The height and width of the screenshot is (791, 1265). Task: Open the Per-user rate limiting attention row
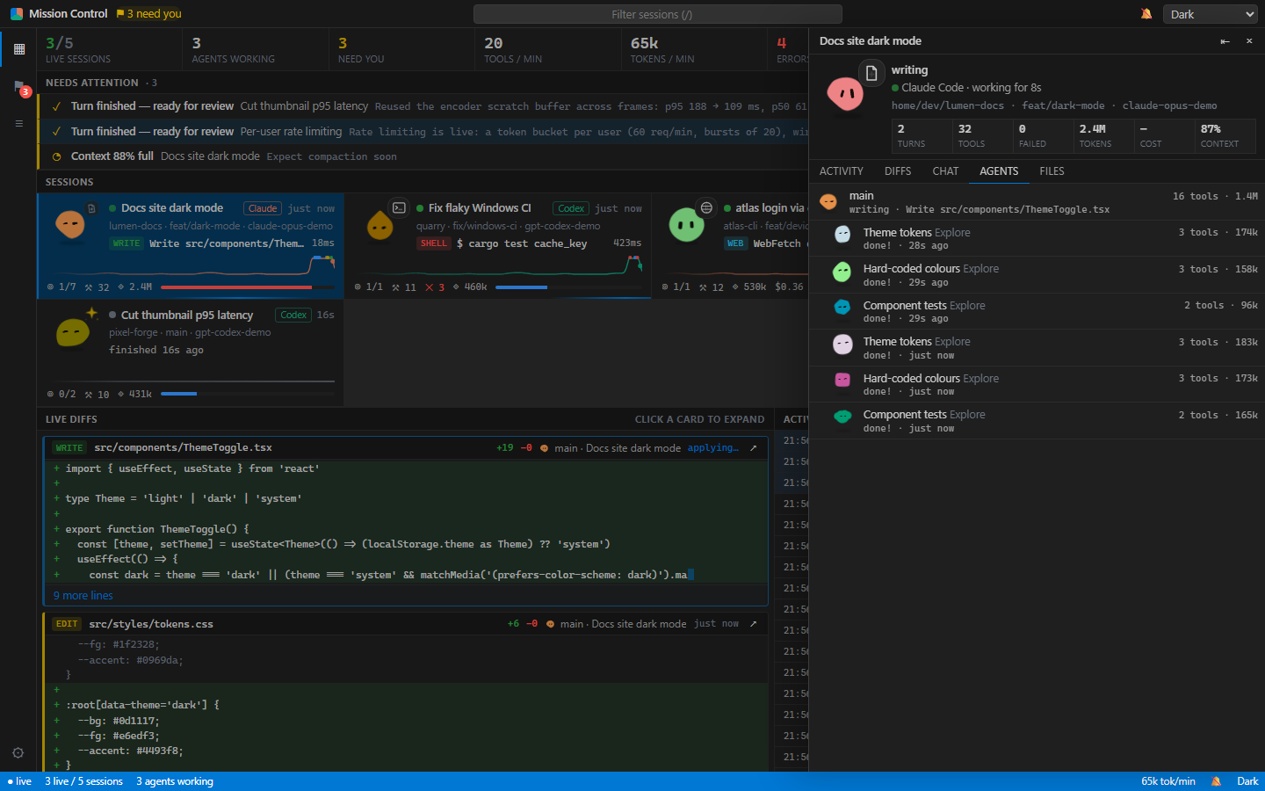point(423,132)
